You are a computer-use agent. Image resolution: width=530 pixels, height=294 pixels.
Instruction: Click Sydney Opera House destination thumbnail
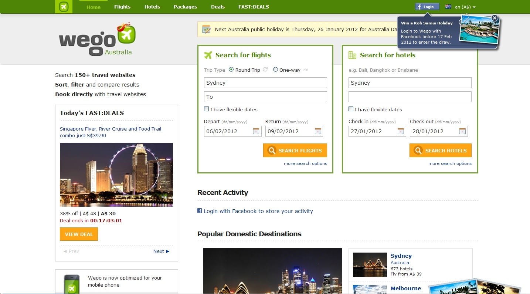[370, 265]
